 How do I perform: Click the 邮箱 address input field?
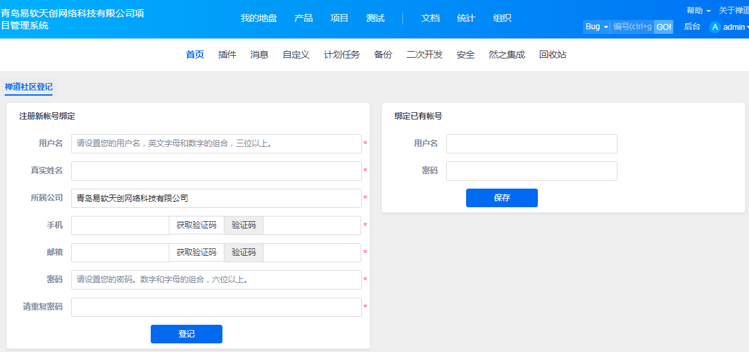(120, 252)
